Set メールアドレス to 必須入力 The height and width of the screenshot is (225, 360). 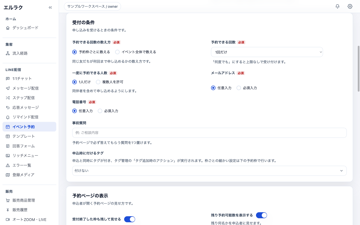tap(239, 88)
